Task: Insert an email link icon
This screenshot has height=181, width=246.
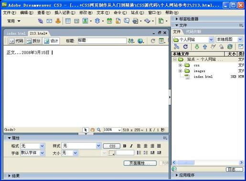Action: pos(49,21)
